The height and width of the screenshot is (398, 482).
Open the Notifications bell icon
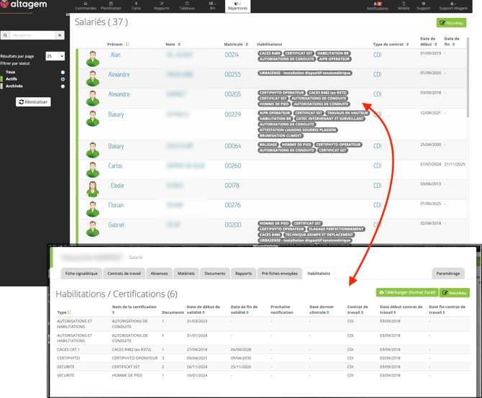click(x=377, y=4)
